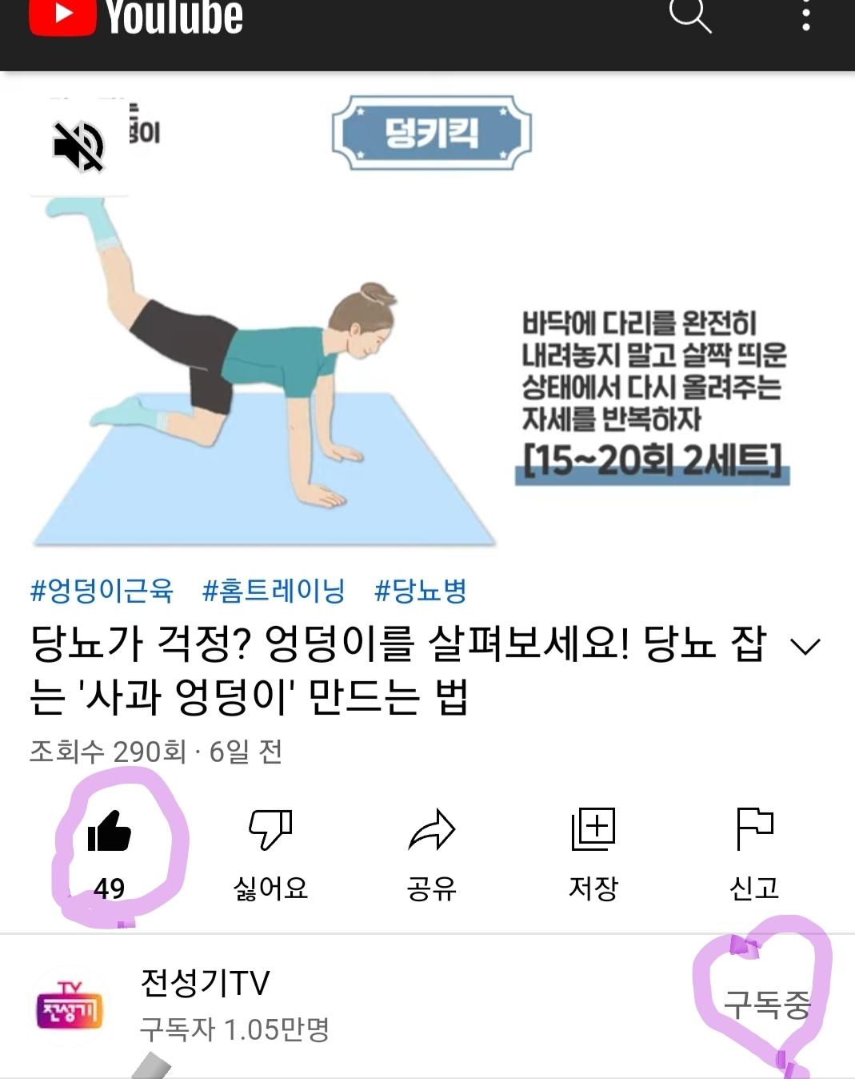855x1079 pixels.
Task: Open YouTube home via the red logo
Action: coord(136,18)
